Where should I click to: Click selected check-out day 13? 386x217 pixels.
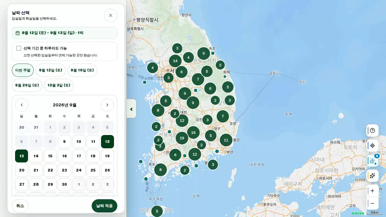[x=22, y=156]
